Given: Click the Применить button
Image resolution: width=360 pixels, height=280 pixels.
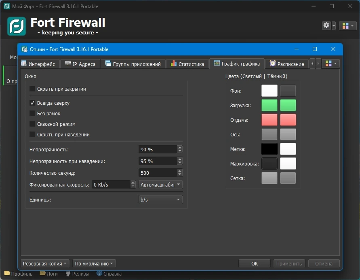Looking at the screenshot, I should [x=289, y=263].
